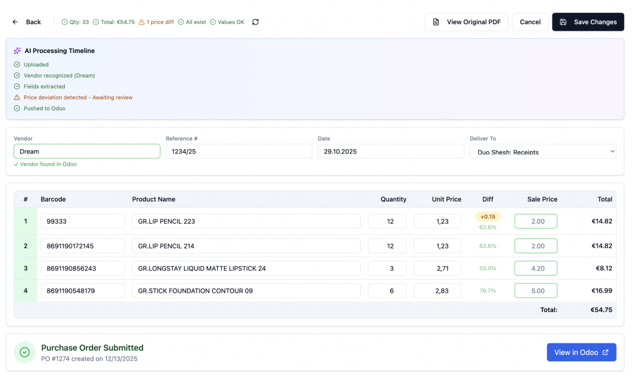This screenshot has height=376, width=632.
Task: Open the Deliver To dropdown
Action: [543, 152]
